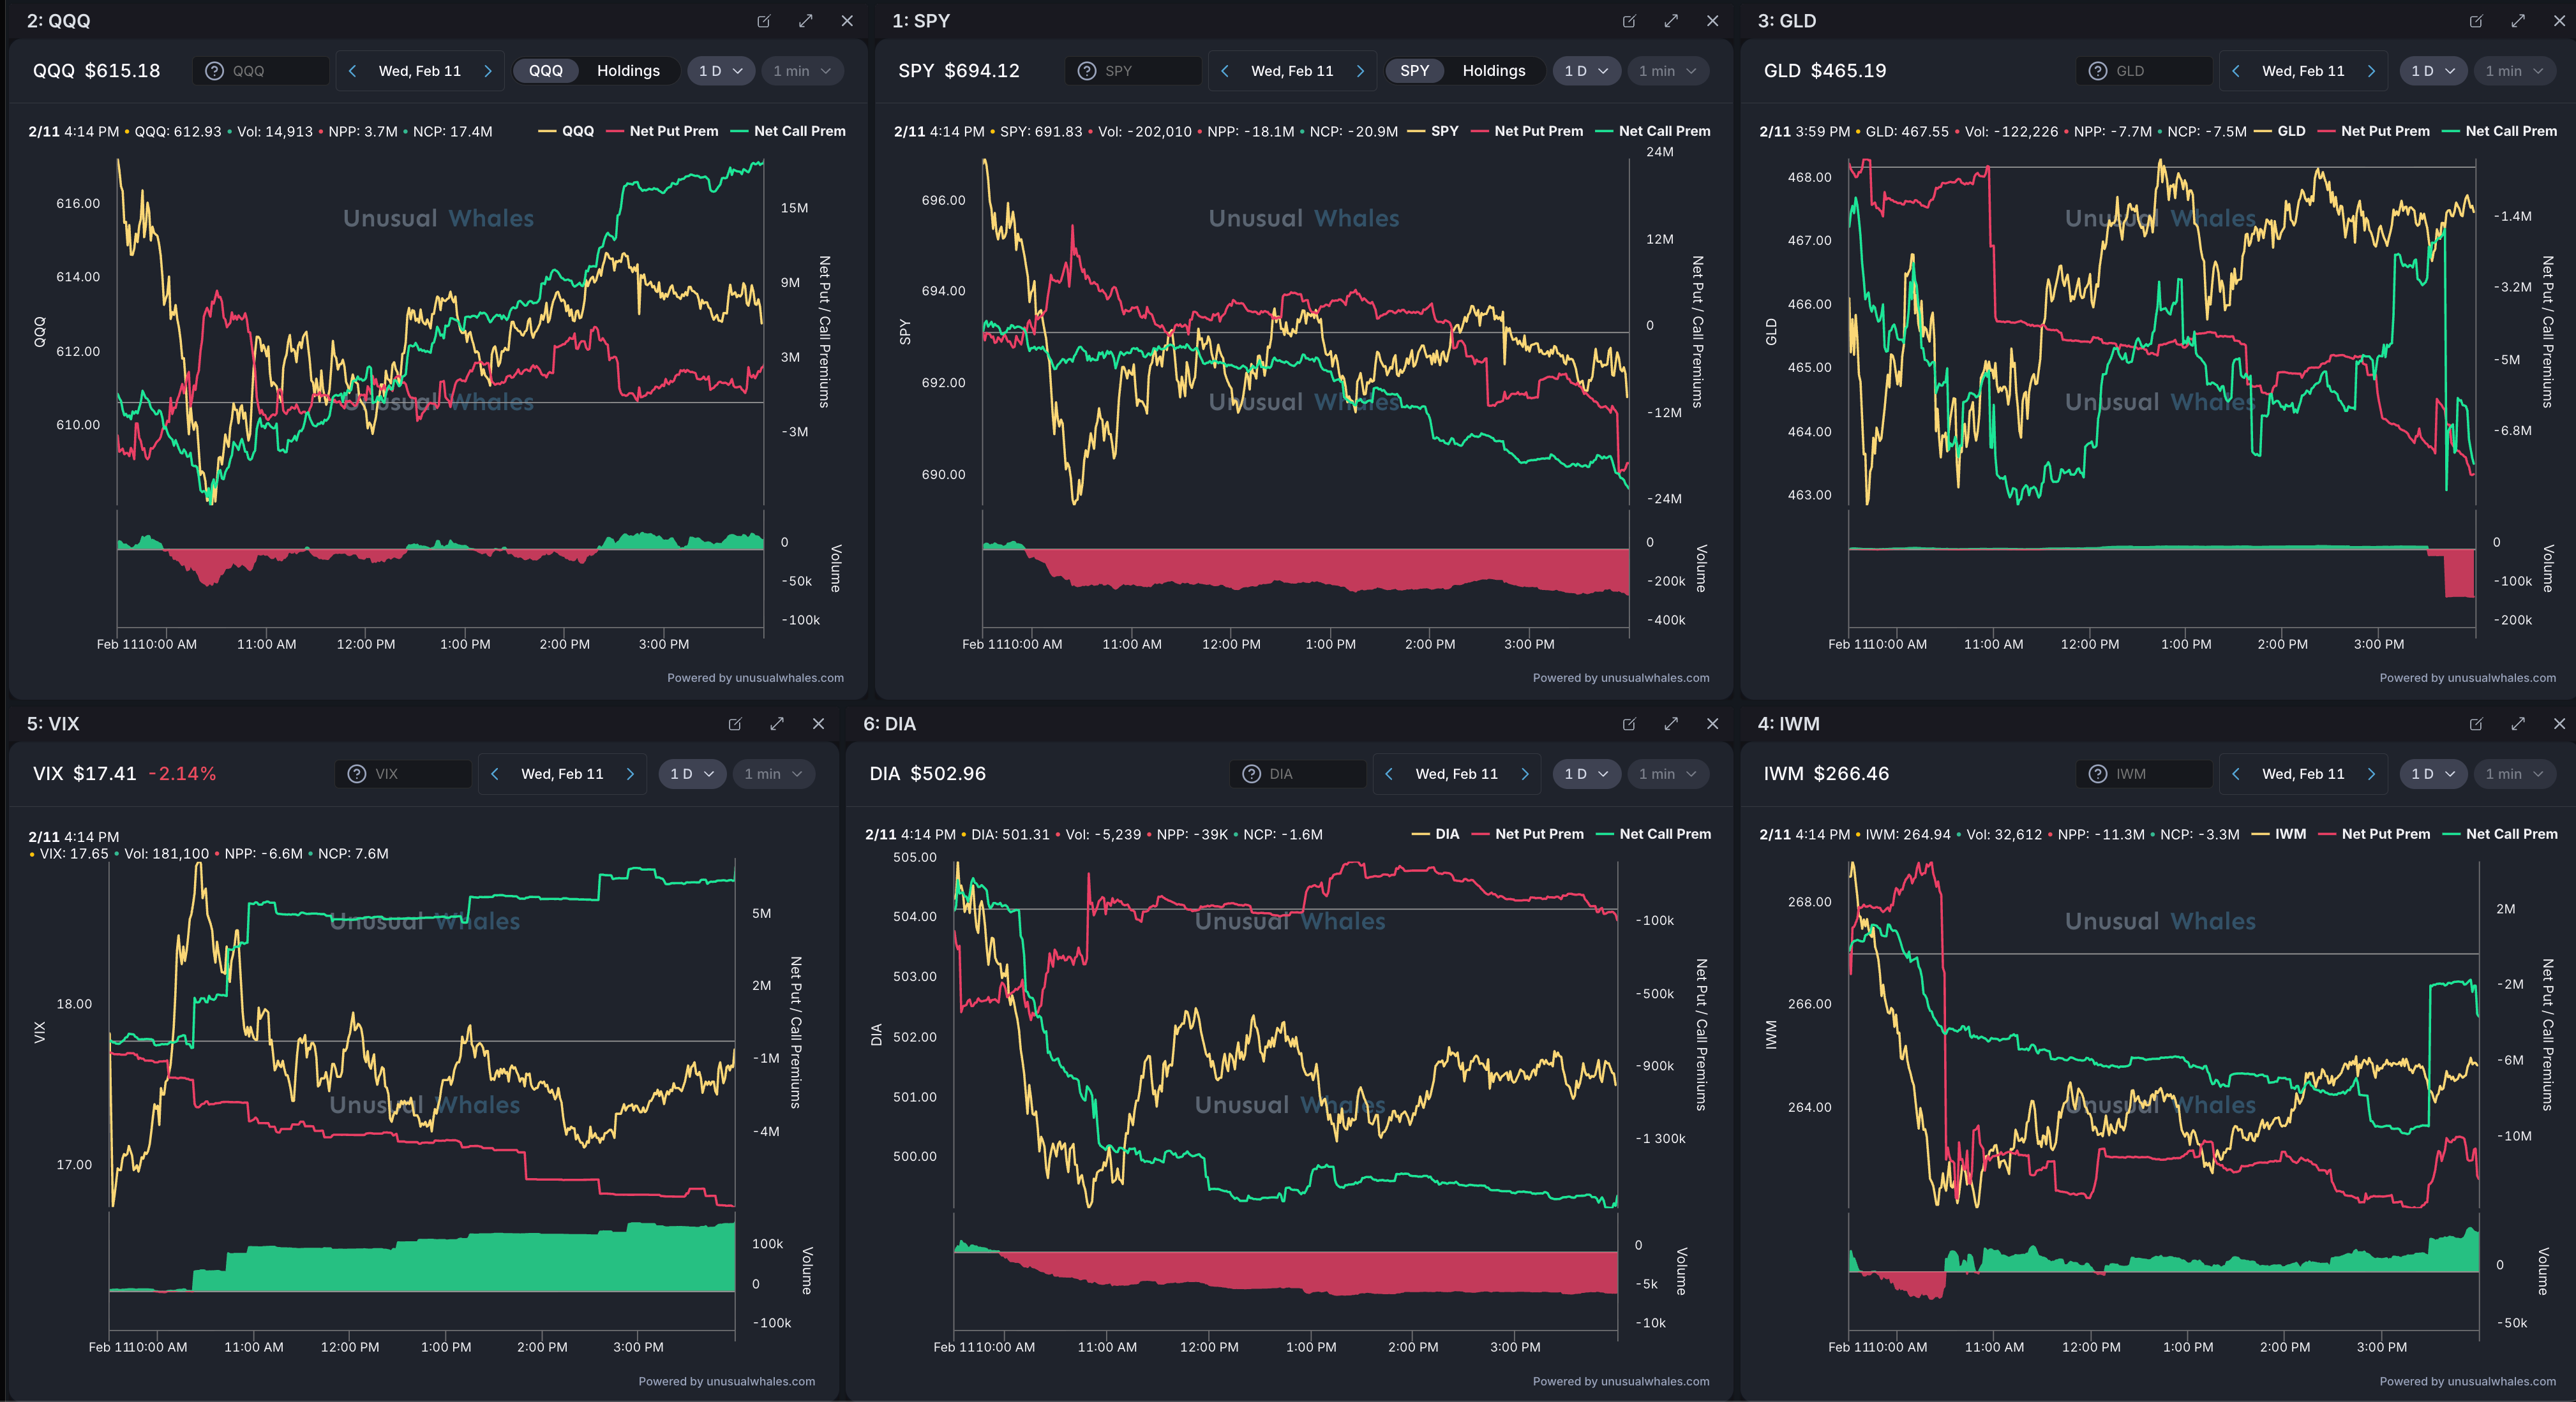Open the edit icon on QQQ panel
This screenshot has width=2576, height=1402.
click(x=764, y=21)
